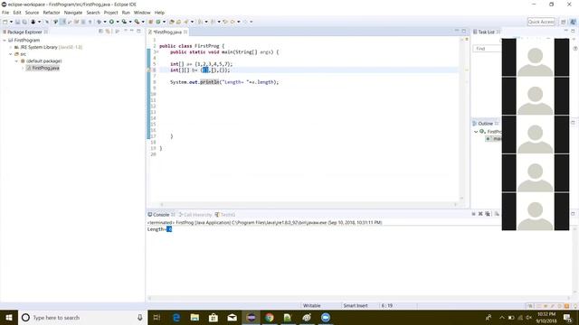Image resolution: width=579 pixels, height=325 pixels.
Task: Collapse the FirstProgram project node
Action: (5, 40)
